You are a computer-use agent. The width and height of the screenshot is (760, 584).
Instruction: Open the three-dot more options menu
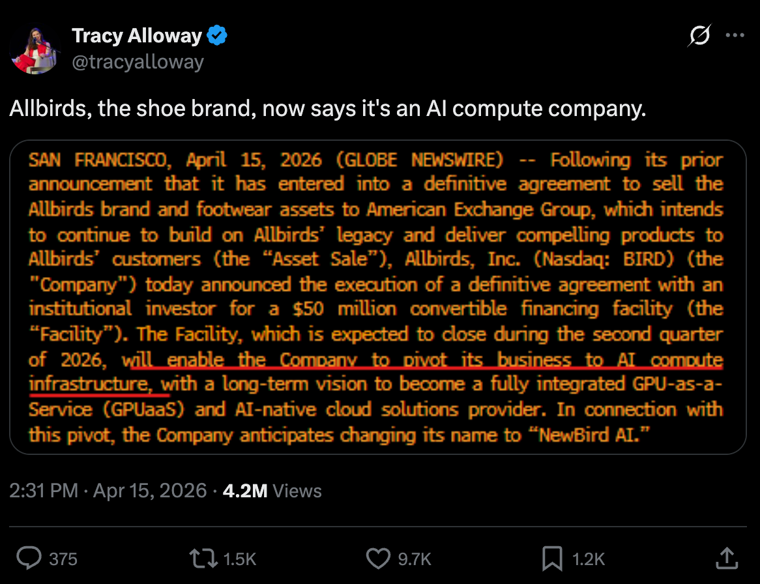[x=735, y=36]
